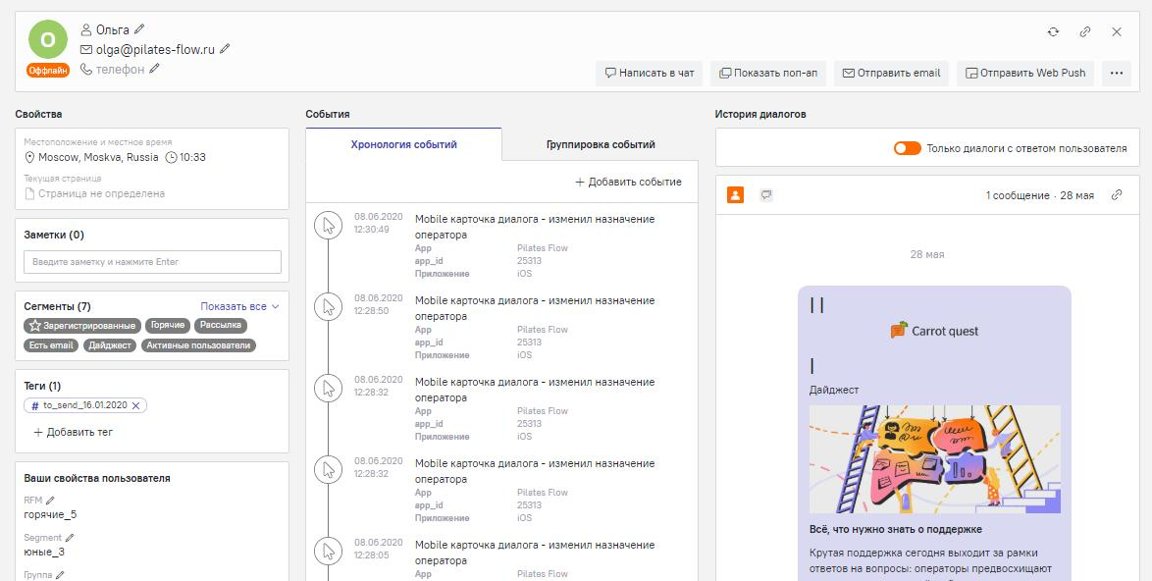The height and width of the screenshot is (581, 1152).
Task: Remove the to_send_16.01.2020 tag
Action: point(136,405)
